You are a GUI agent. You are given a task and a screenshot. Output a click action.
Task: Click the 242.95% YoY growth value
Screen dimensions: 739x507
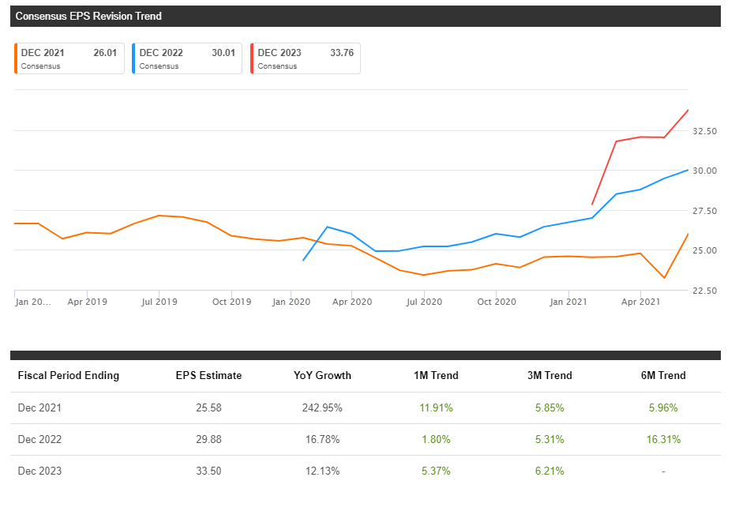[322, 408]
